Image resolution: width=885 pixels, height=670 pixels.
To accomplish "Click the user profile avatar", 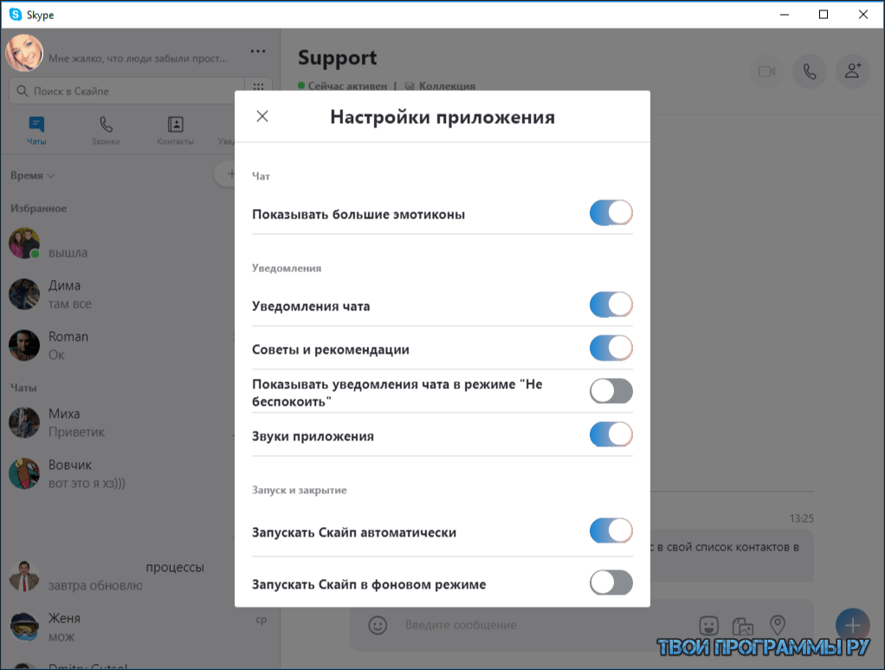I will 24,54.
